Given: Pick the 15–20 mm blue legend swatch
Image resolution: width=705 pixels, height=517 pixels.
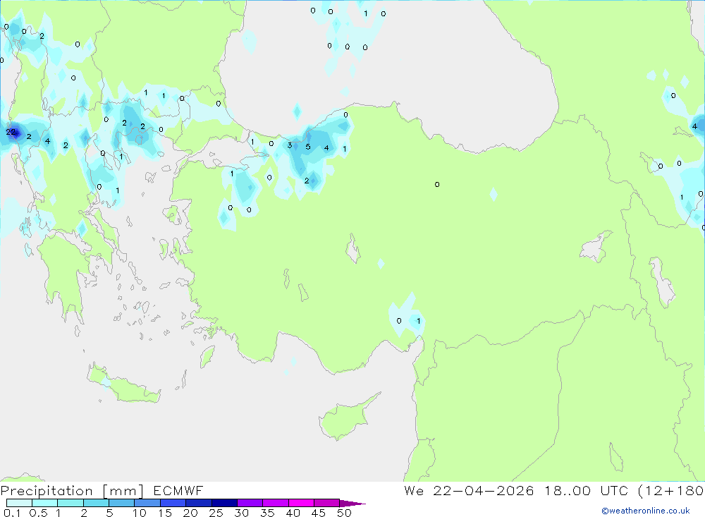Looking at the screenshot, I should [x=173, y=503].
